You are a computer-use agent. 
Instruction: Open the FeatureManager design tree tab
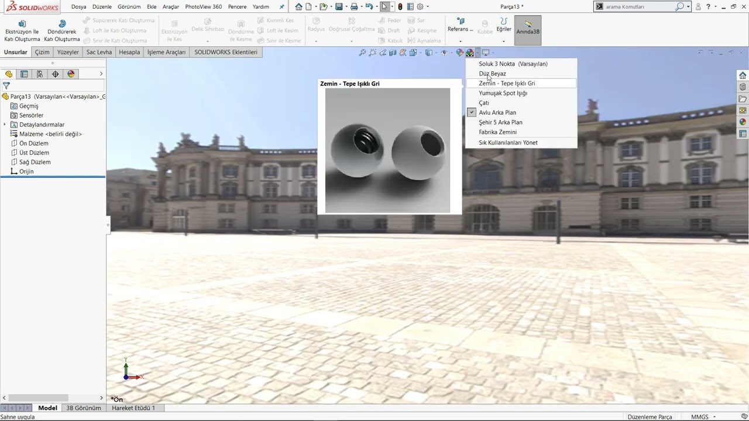[x=9, y=74]
